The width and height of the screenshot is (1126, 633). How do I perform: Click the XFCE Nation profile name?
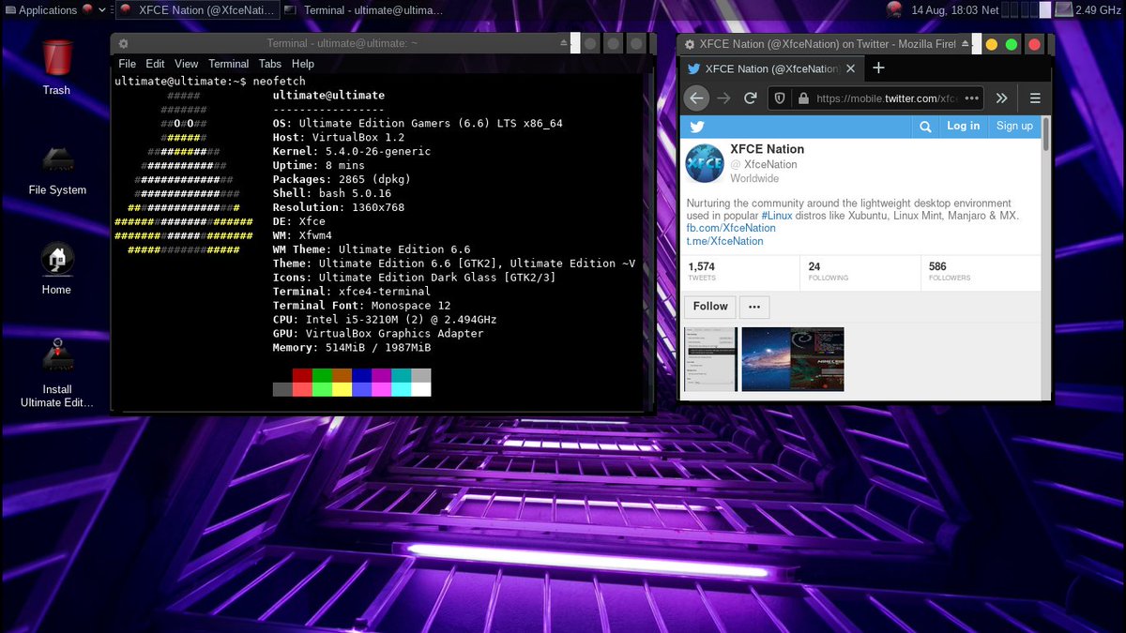pos(767,149)
